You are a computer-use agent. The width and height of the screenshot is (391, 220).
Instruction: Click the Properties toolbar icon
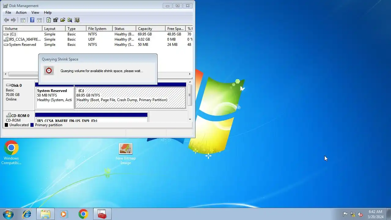click(56, 20)
